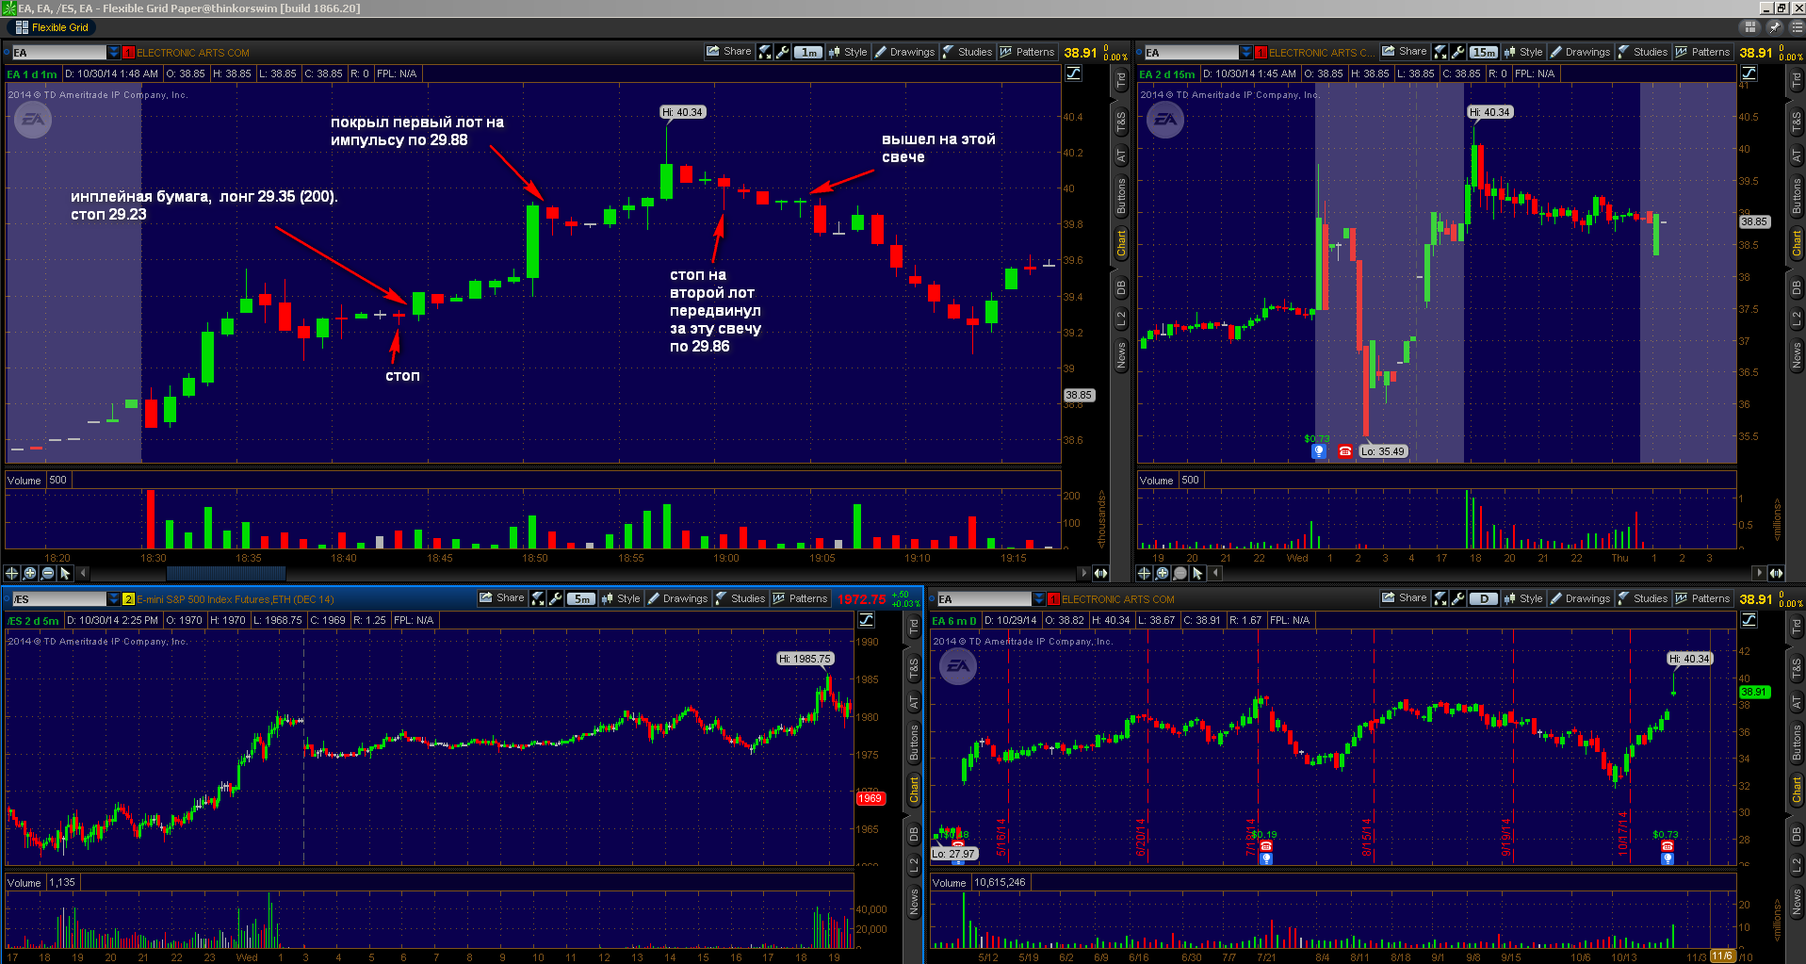Click flask quick-study icon in the /ES chart
1806x964 pixels.
(x=538, y=598)
